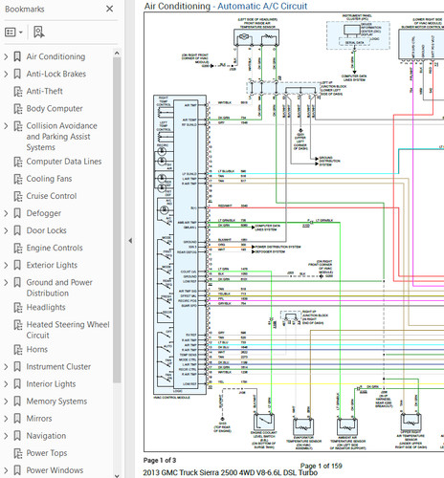Close the Bookmarks panel
The height and width of the screenshot is (478, 444).
(109, 9)
